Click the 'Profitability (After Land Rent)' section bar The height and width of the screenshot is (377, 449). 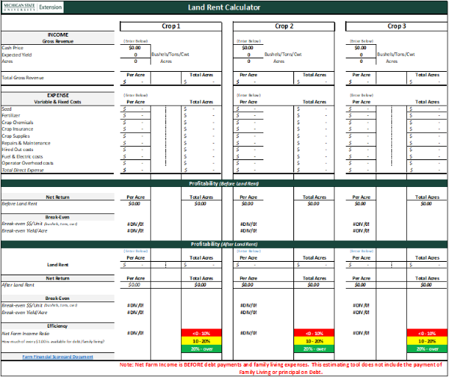[x=224, y=245]
